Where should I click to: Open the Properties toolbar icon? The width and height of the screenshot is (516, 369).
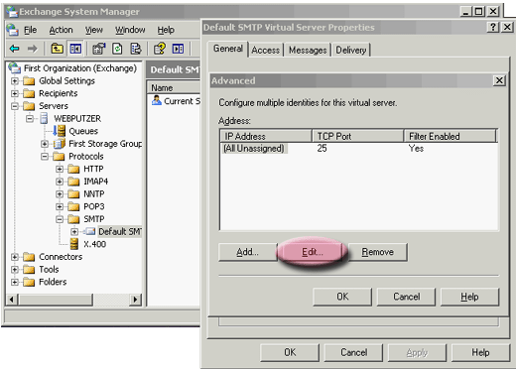(x=99, y=49)
